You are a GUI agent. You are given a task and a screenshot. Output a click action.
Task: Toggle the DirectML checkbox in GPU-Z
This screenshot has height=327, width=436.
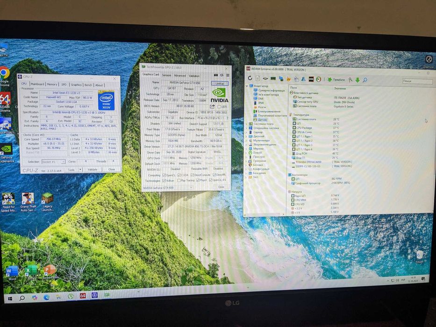pyautogui.click(x=214, y=175)
